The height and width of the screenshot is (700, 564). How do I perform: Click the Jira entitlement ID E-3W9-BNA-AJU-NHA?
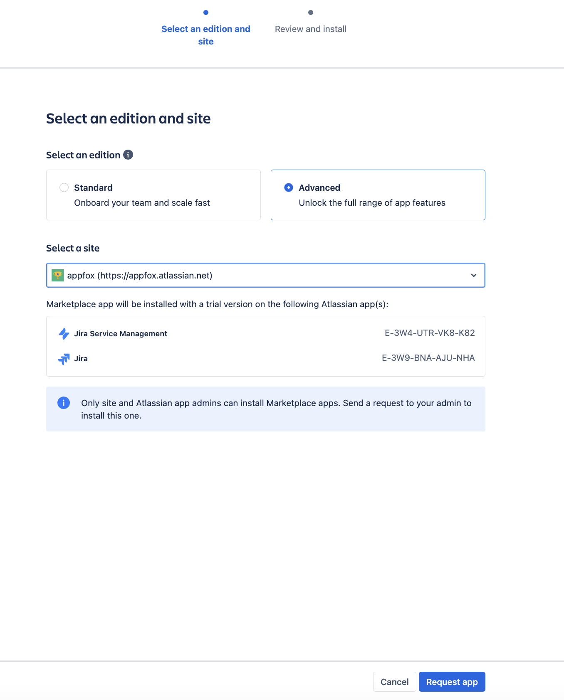click(428, 358)
